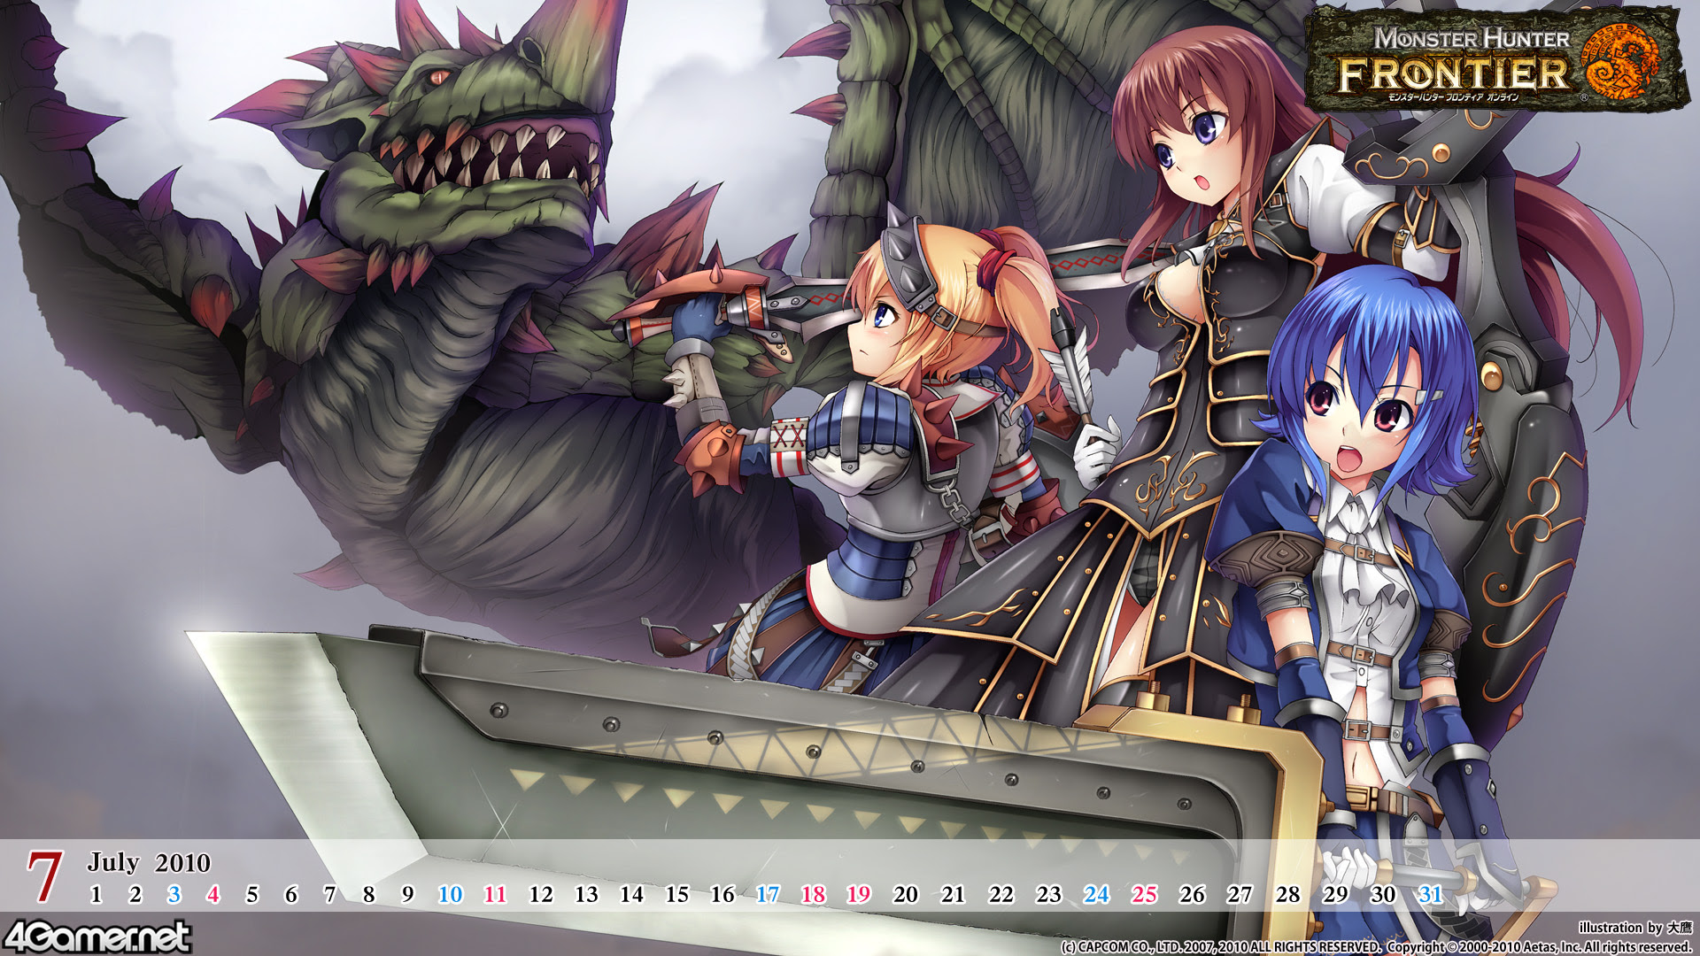
Task: Select calendar date 26
Action: click(1192, 894)
